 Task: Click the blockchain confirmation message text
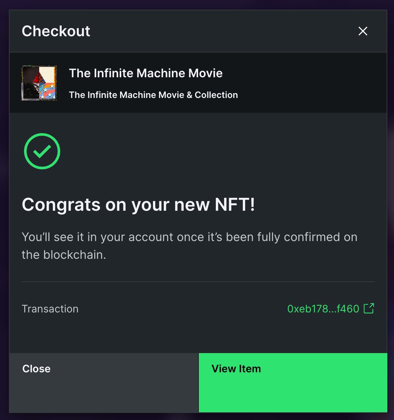(189, 245)
